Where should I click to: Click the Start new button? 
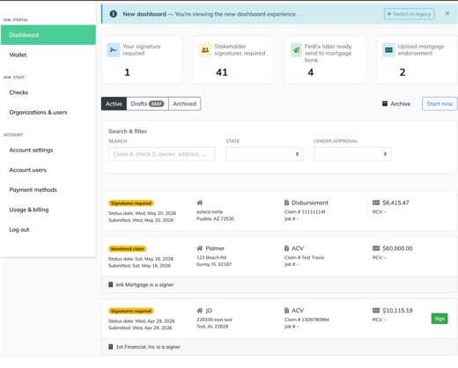440,104
